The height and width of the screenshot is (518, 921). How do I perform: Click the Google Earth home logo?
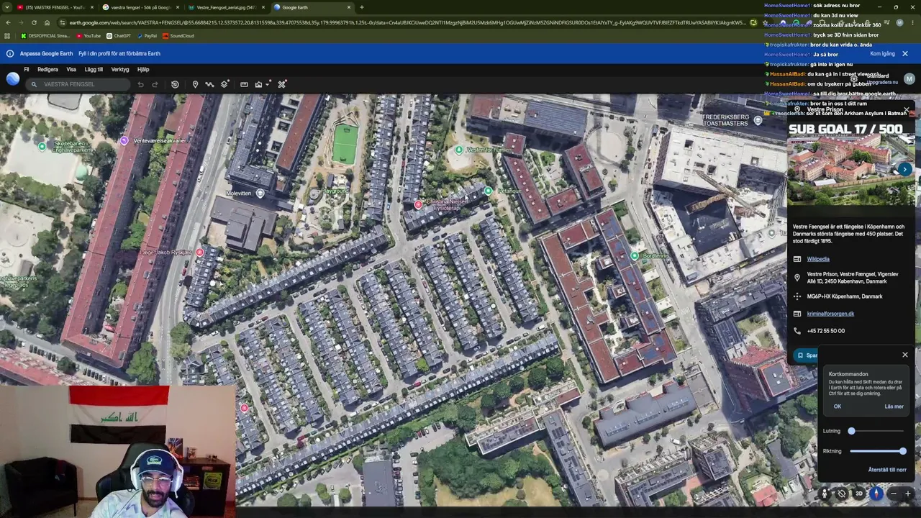pyautogui.click(x=13, y=78)
